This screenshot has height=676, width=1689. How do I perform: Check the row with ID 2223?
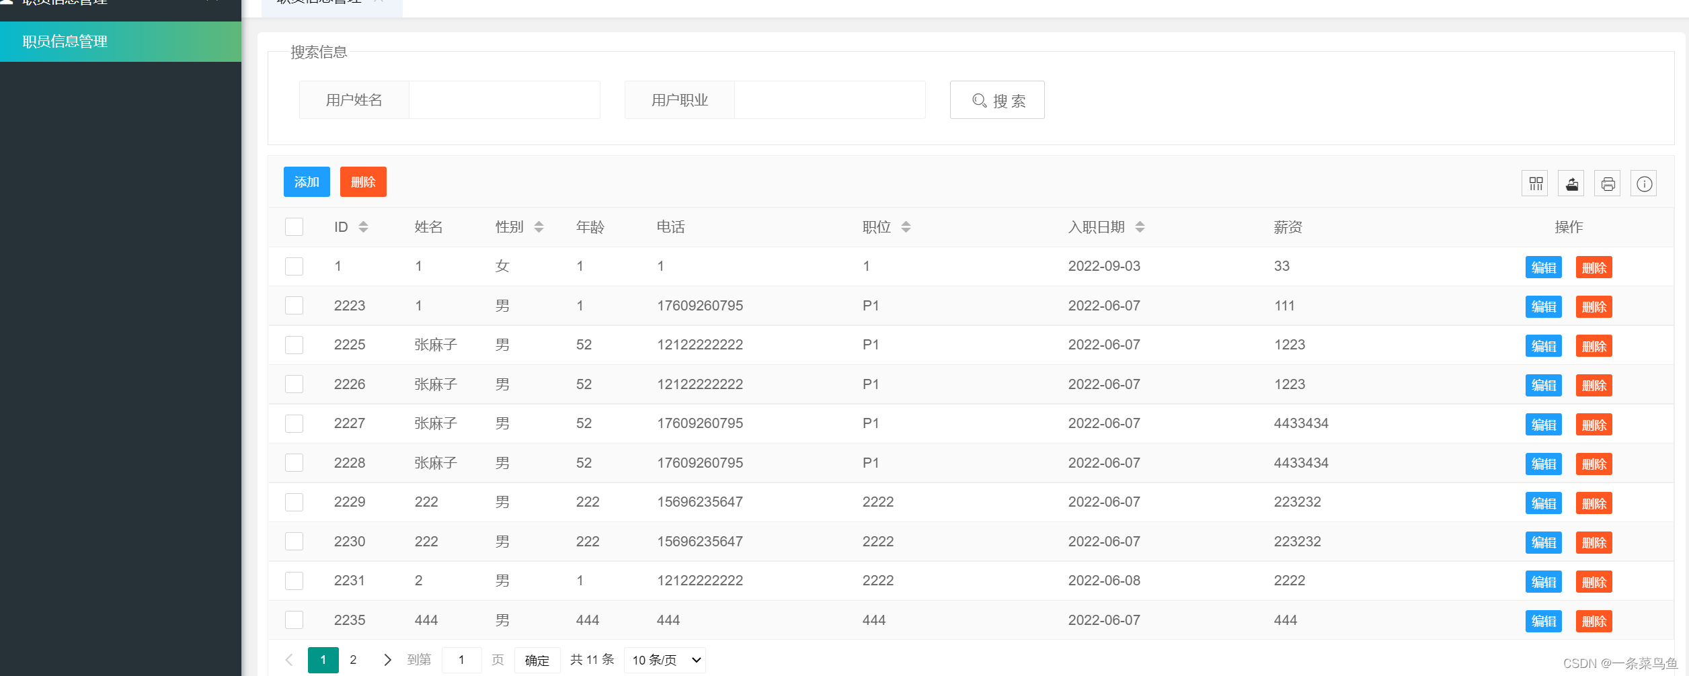pyautogui.click(x=294, y=306)
